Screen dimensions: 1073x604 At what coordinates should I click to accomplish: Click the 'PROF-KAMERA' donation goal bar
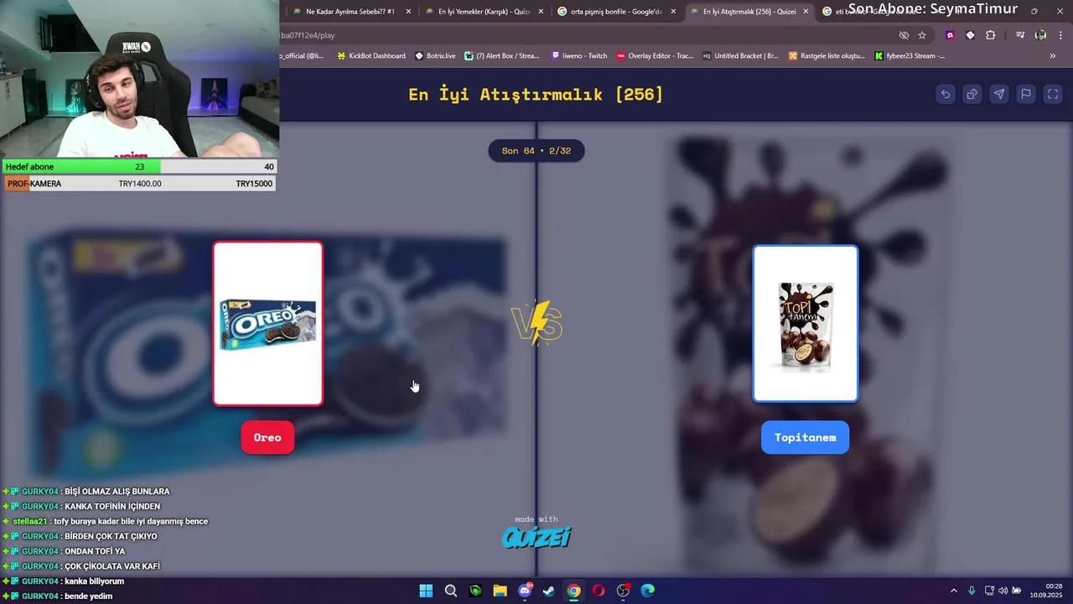coord(139,184)
